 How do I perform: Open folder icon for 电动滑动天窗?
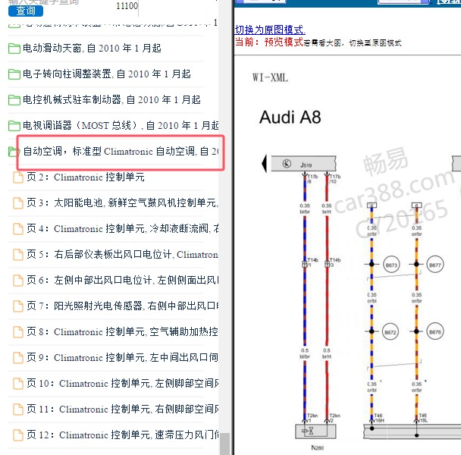coord(14,49)
